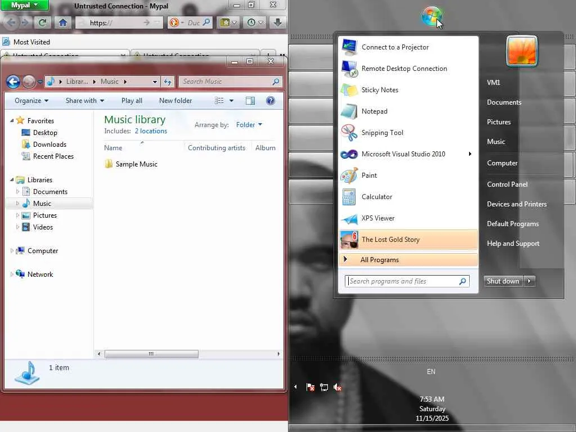Click the horizontal scrollbar thumb in Explorer
Image resolution: width=576 pixels, height=432 pixels.
pos(151,354)
